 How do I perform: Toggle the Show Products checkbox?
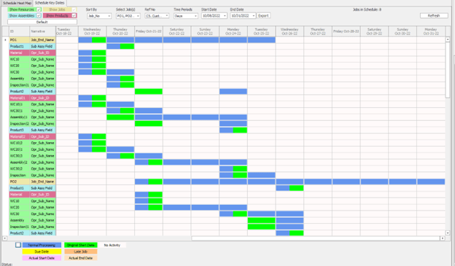(74, 15)
